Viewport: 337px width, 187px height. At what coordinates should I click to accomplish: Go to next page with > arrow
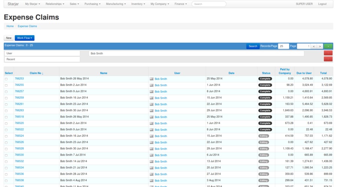click(x=319, y=46)
